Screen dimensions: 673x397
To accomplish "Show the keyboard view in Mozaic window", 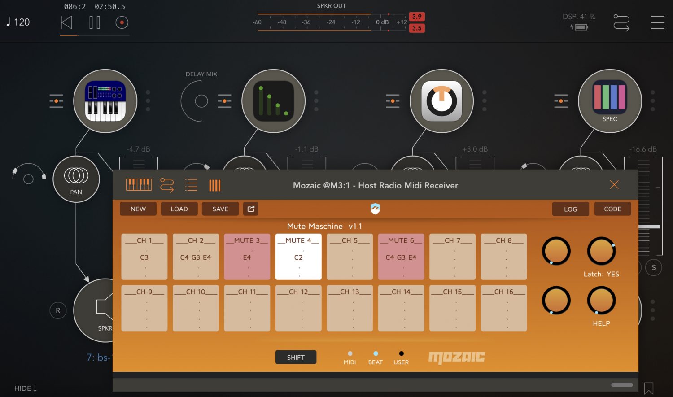I will click(139, 185).
